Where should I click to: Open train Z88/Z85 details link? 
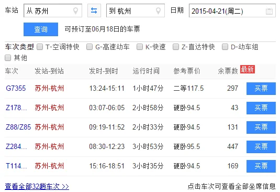pos(18,127)
